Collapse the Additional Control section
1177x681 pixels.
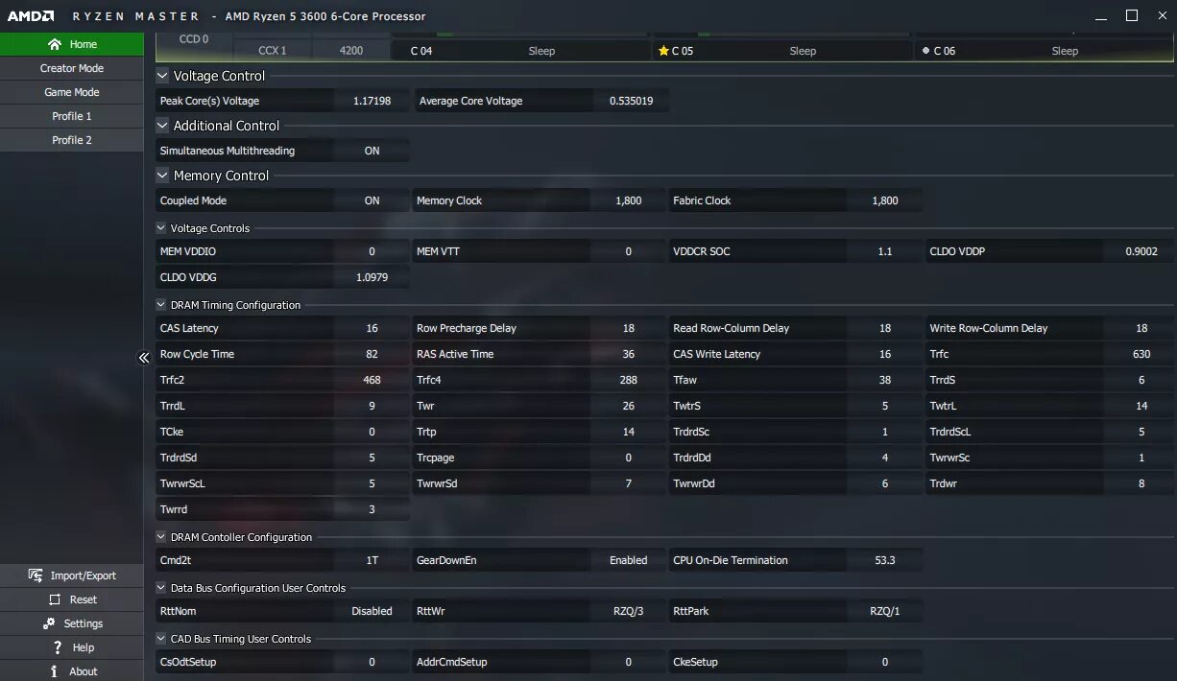[162, 126]
